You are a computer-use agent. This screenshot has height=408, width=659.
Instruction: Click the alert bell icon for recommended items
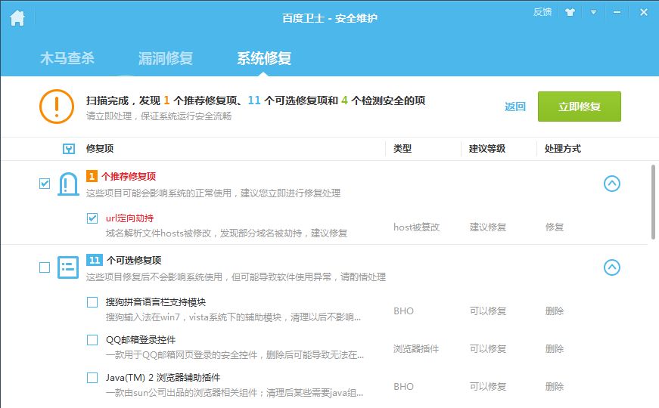68,184
